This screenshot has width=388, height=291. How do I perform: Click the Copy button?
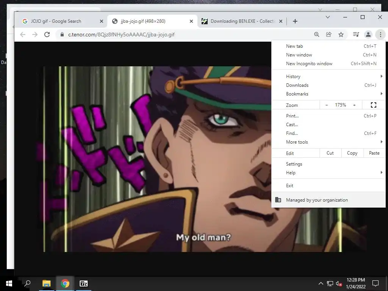[352, 153]
